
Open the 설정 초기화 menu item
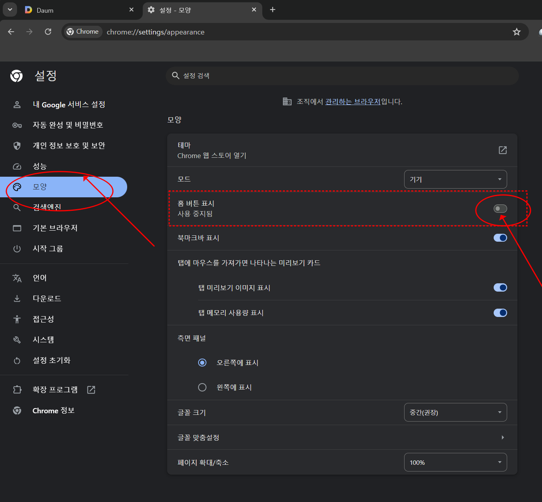pos(64,361)
